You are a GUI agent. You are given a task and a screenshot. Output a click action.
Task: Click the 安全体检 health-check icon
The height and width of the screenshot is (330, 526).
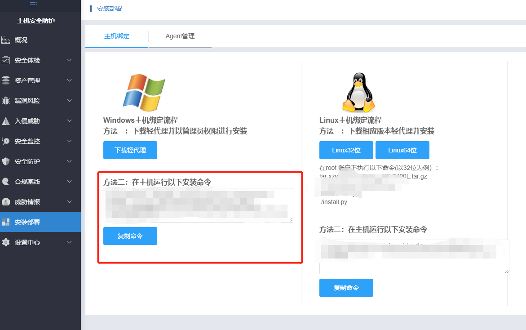tap(6, 60)
